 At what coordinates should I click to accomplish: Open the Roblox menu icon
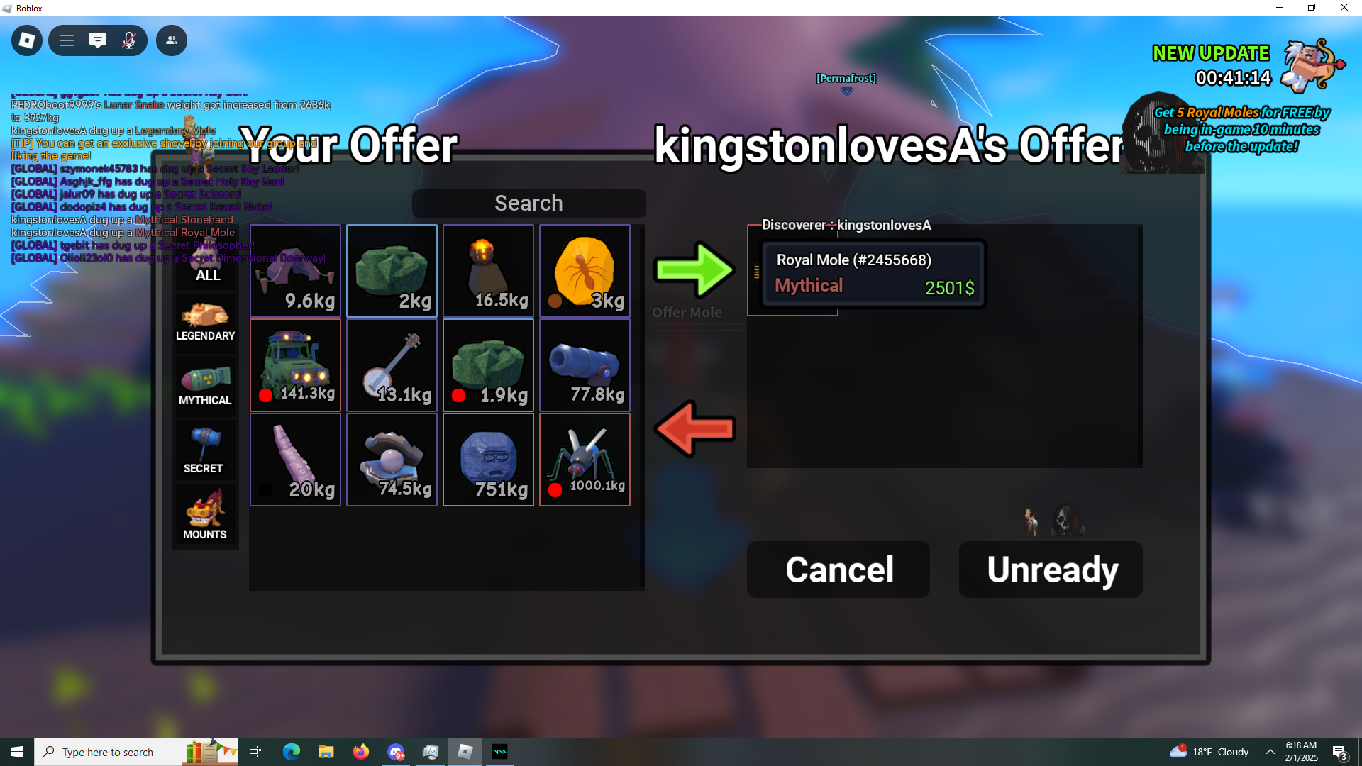point(27,40)
